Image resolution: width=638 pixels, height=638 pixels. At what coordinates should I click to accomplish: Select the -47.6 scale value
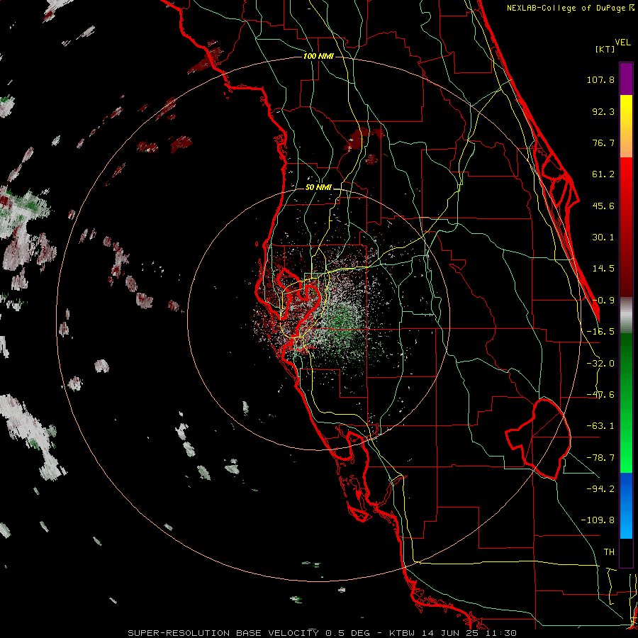pos(600,395)
